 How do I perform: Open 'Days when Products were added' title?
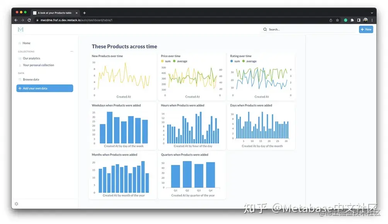pos(251,105)
